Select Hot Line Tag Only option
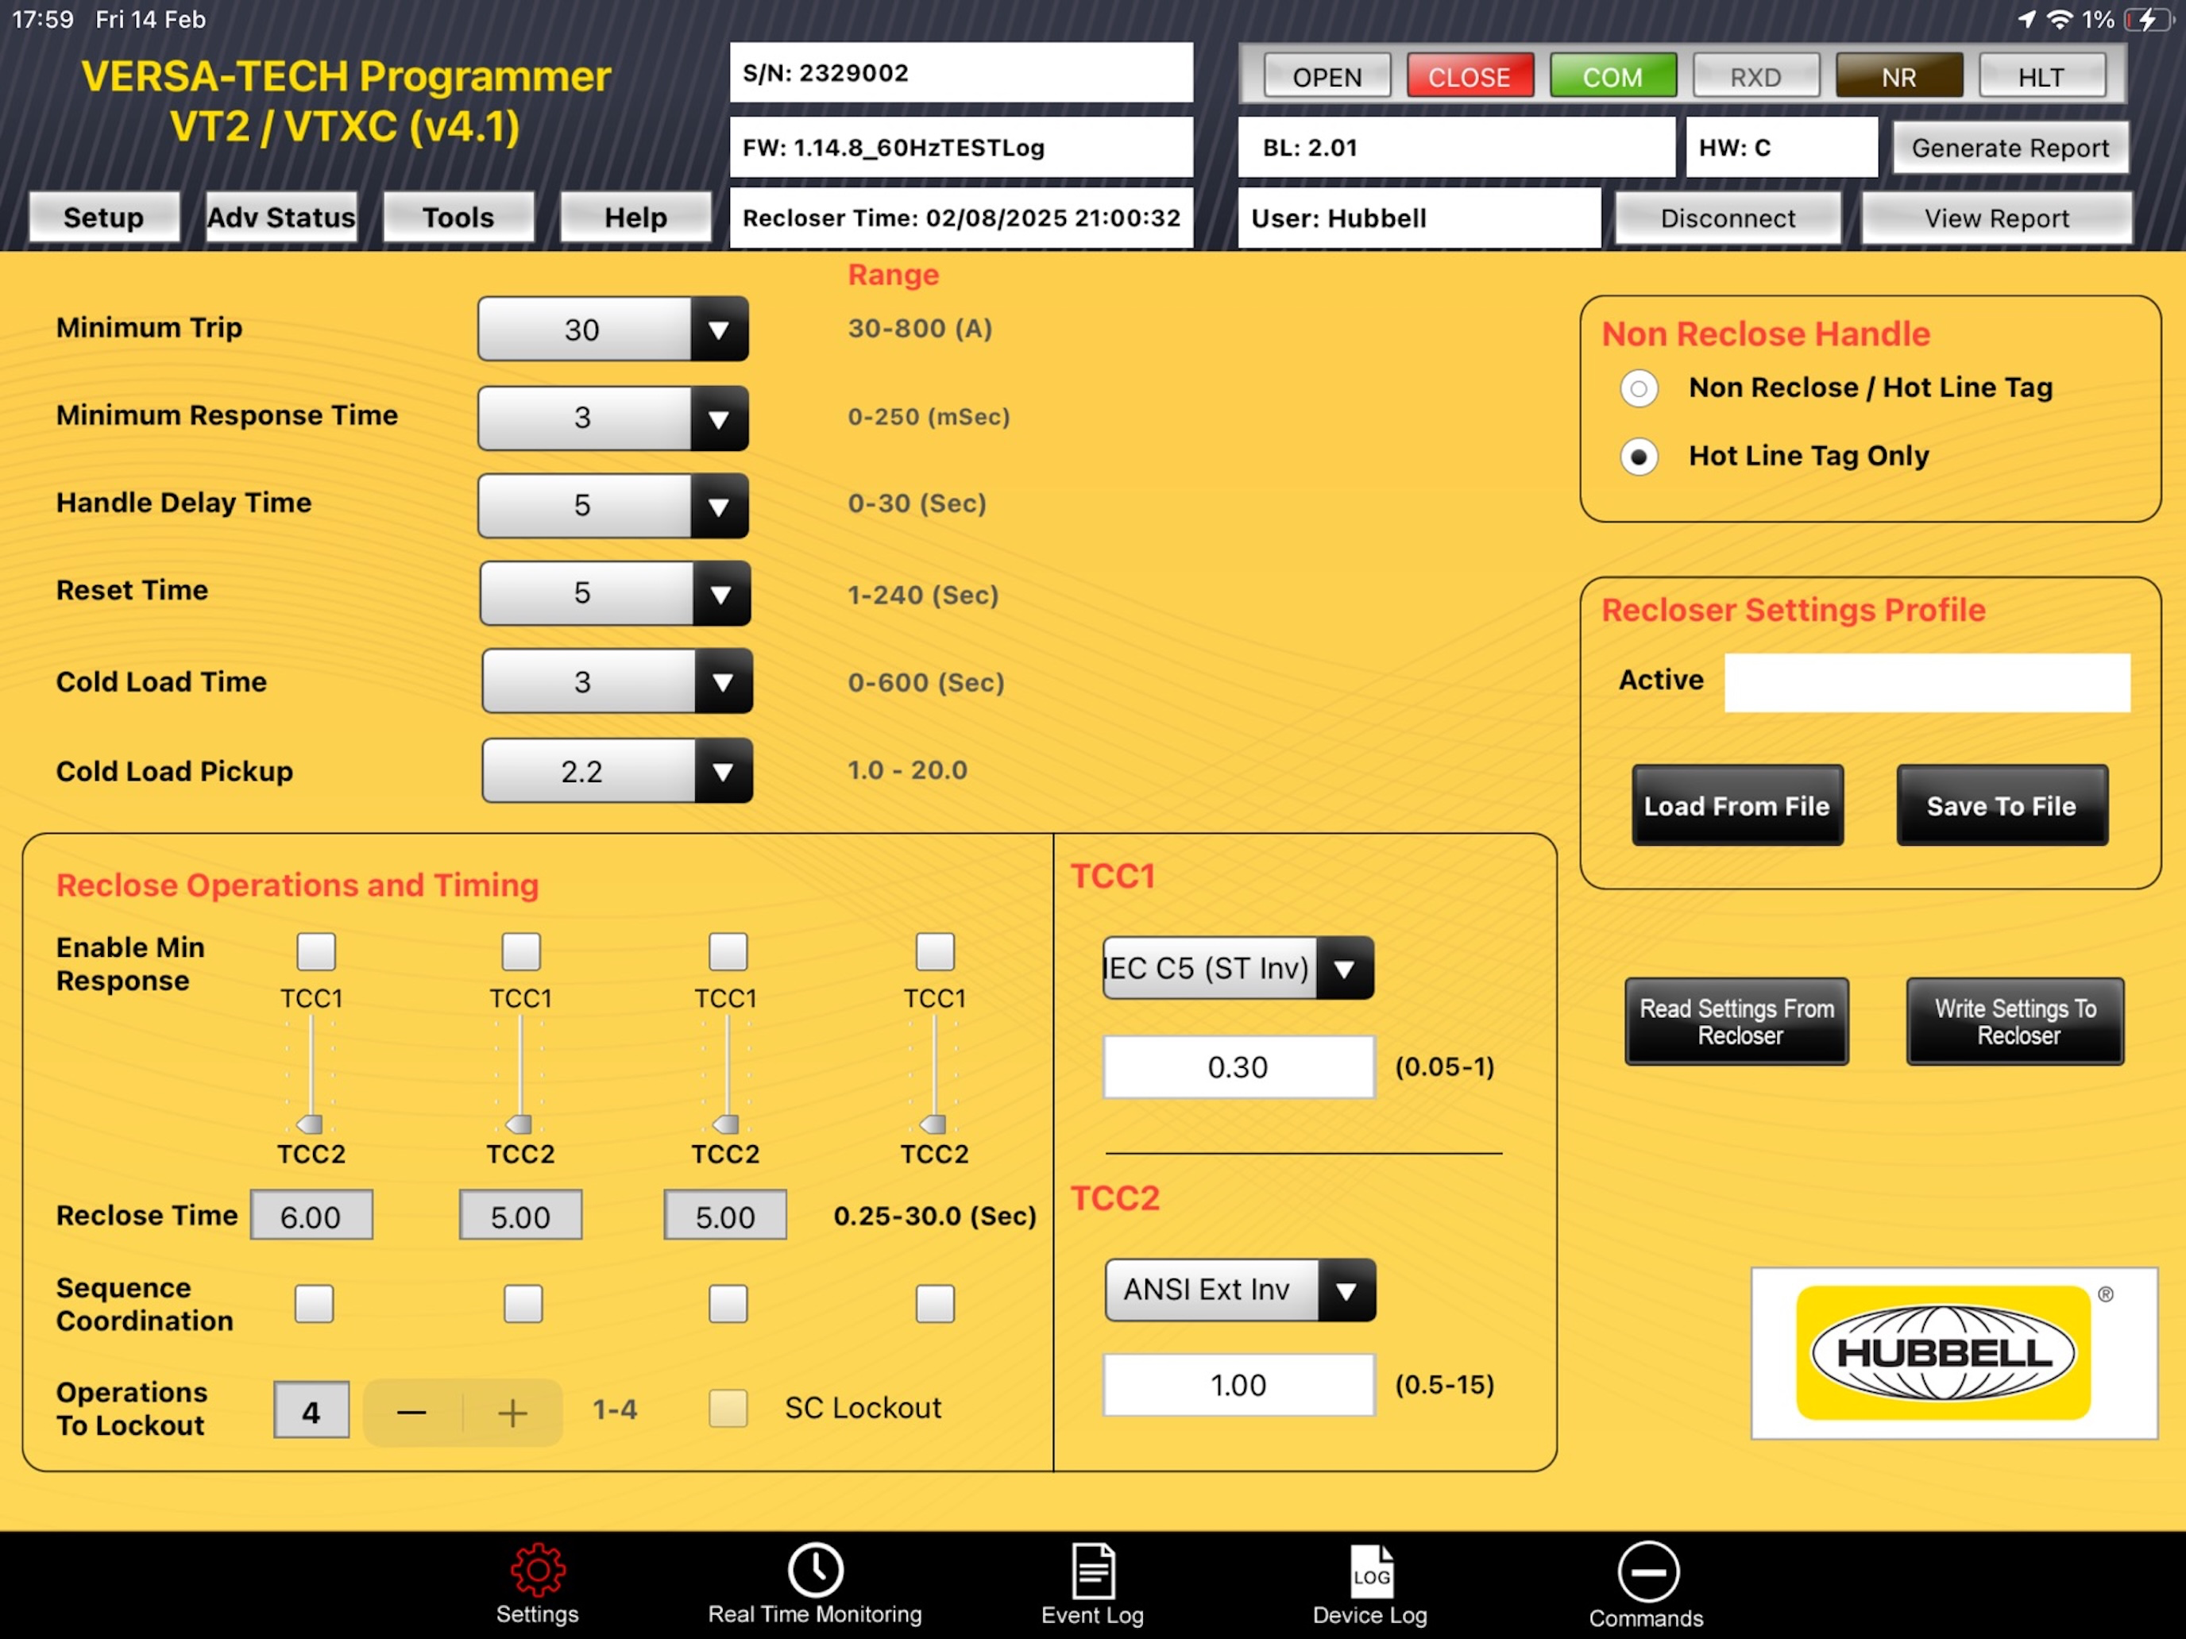 (1639, 457)
